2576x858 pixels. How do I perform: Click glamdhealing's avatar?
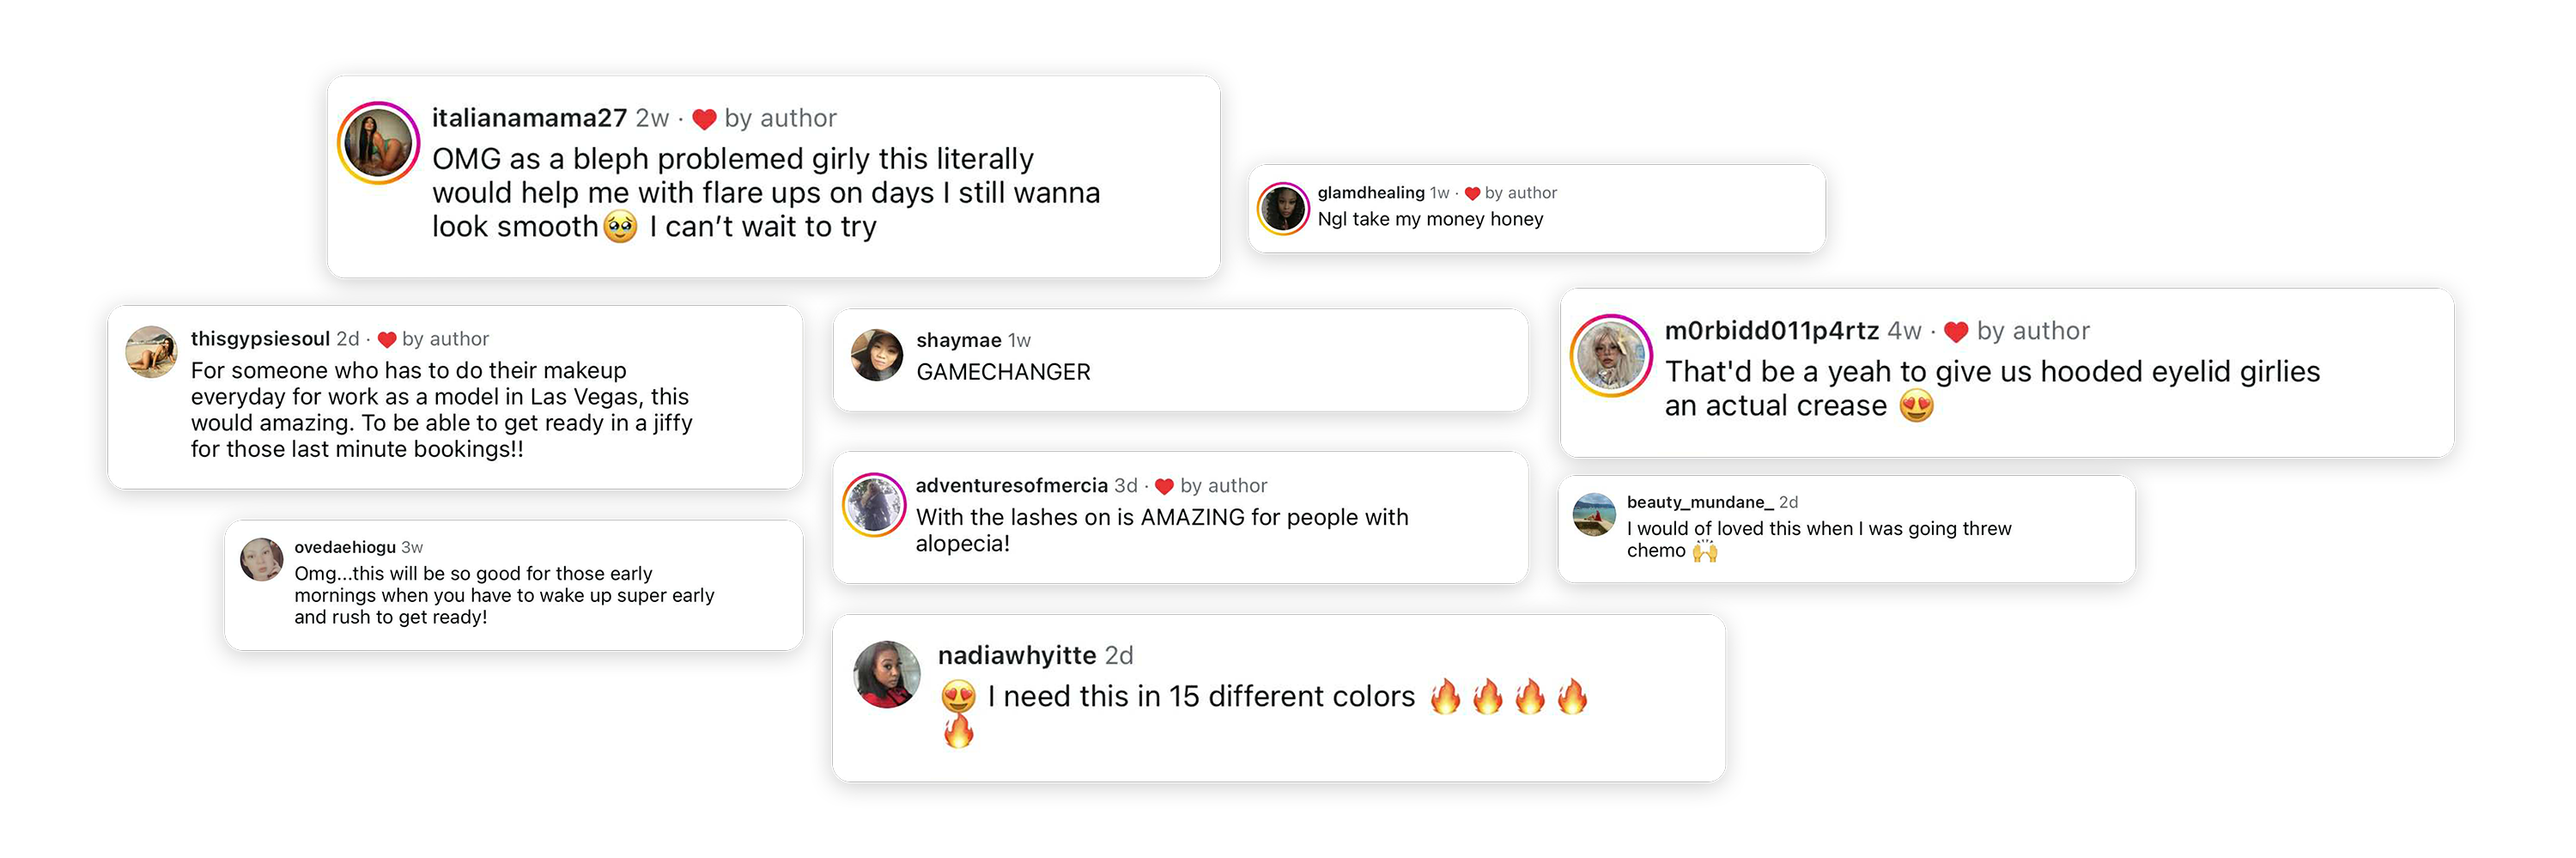pyautogui.click(x=1283, y=209)
